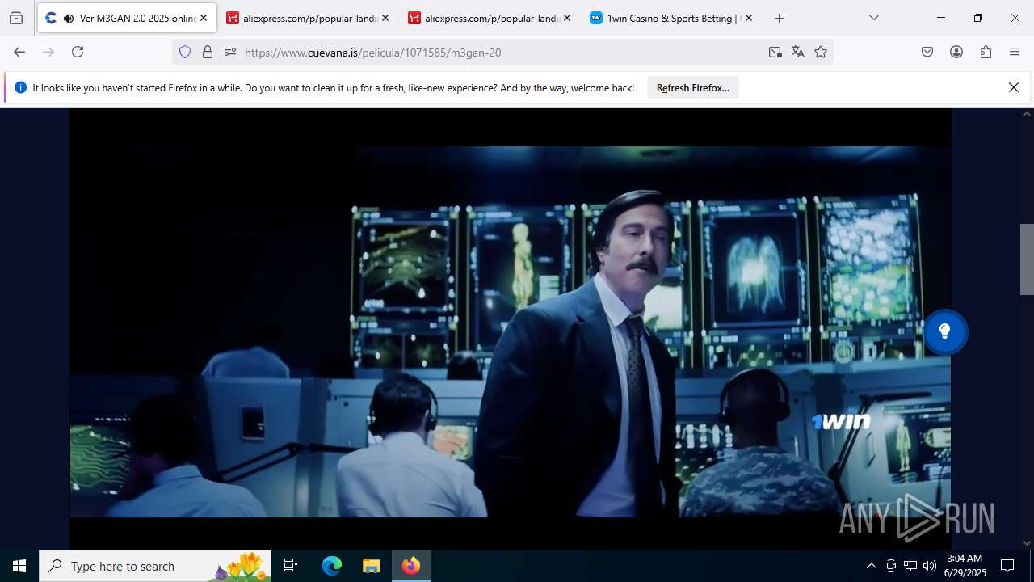Close the second aliexpress tab
This screenshot has width=1034, height=582.
point(567,18)
